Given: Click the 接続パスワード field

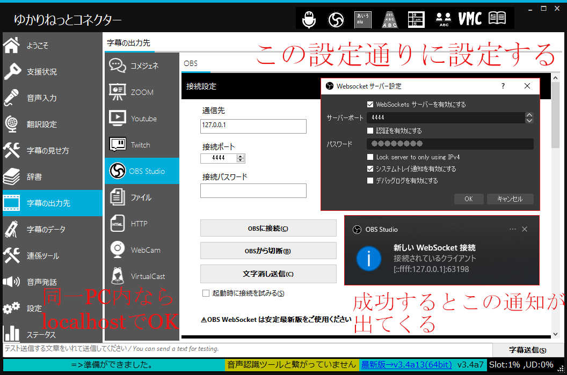Looking at the screenshot, I should [x=253, y=190].
